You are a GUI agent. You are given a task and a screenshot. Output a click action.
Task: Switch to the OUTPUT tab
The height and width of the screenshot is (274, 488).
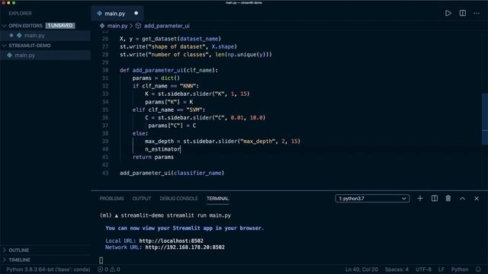(x=142, y=199)
